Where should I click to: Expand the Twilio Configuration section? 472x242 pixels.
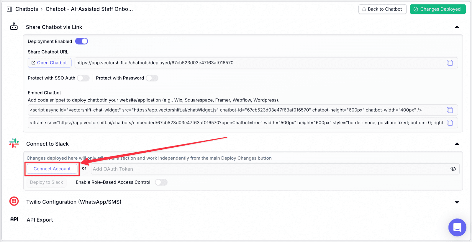pos(457,202)
